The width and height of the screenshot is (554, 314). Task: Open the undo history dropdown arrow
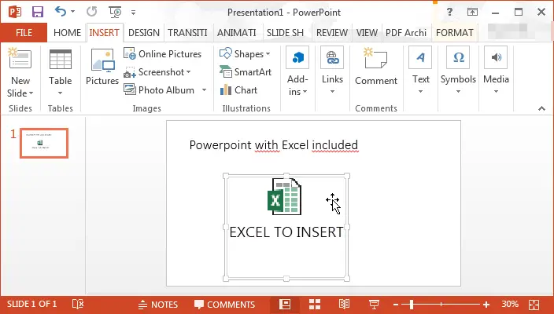[72, 12]
